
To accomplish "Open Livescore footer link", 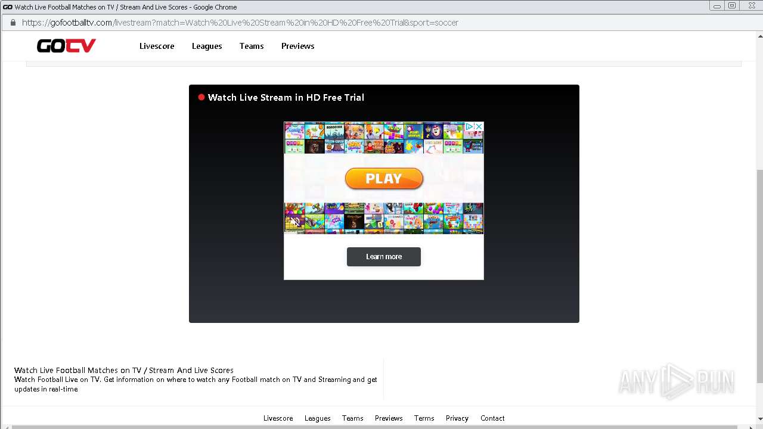I will point(278,418).
